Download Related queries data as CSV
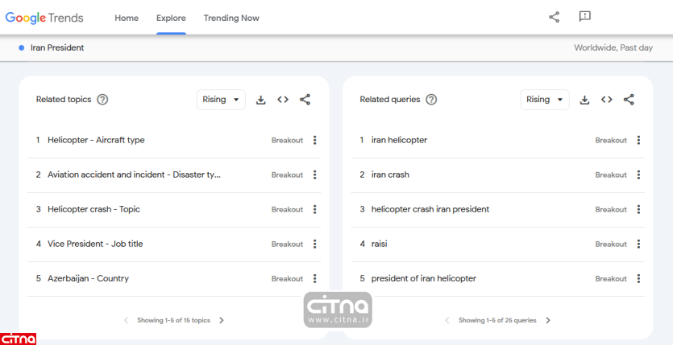Viewport: 673px width, 345px height. point(584,100)
